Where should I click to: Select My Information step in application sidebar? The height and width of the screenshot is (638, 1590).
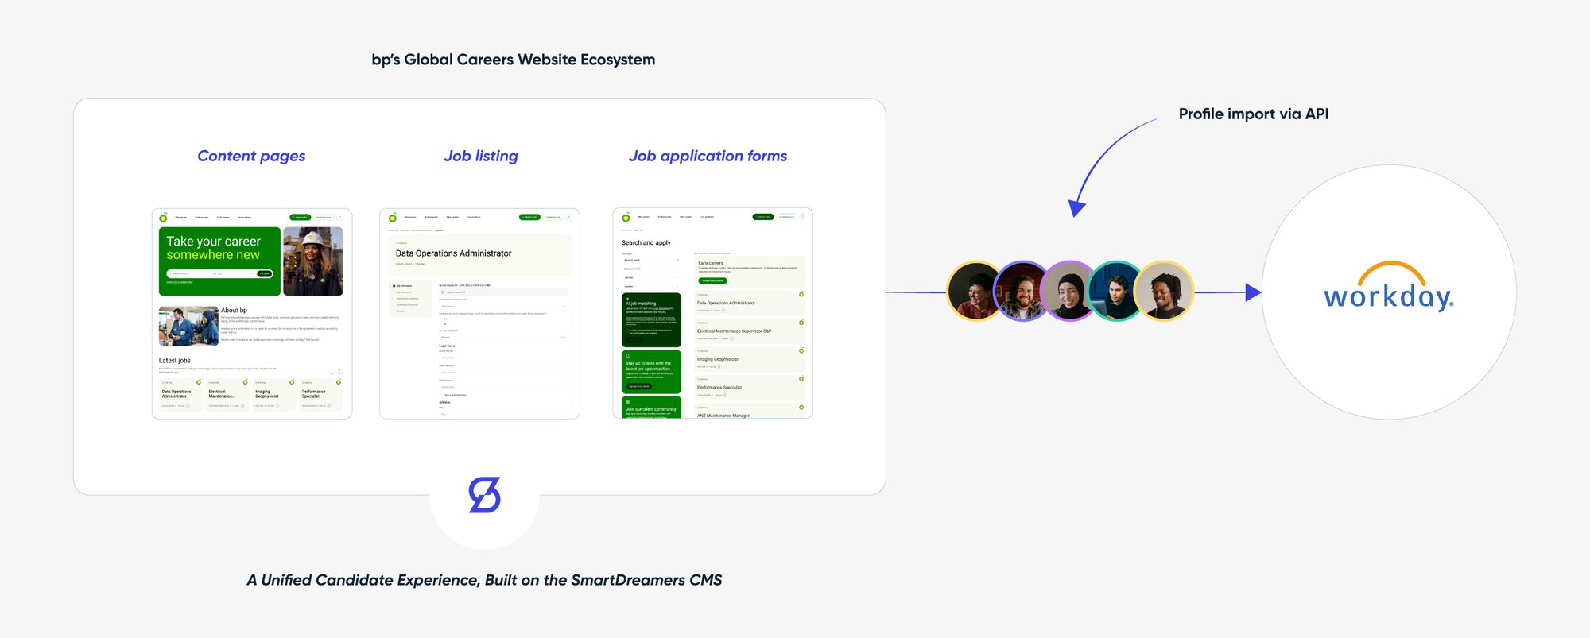click(x=404, y=286)
